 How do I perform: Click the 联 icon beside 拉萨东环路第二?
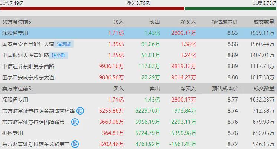point(75,144)
